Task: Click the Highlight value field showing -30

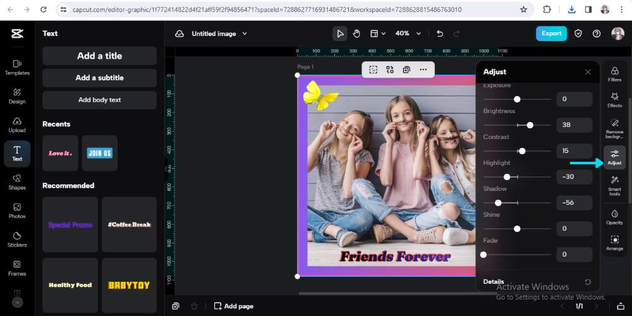Action: [x=574, y=176]
